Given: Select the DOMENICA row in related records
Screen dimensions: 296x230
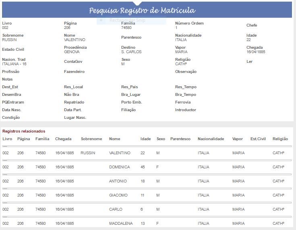Looking at the screenshot, I should 119,167.
